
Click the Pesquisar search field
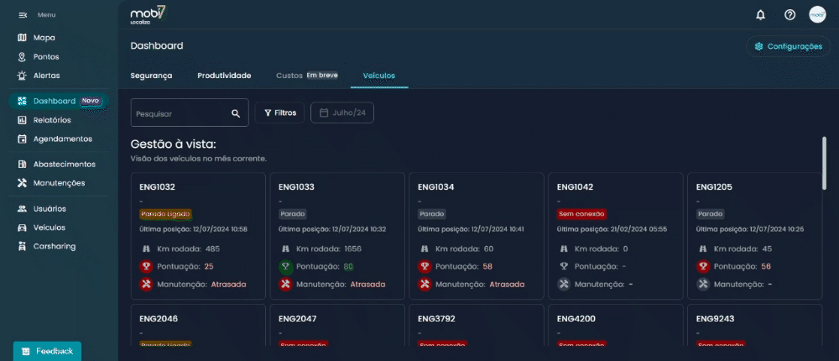pyautogui.click(x=180, y=112)
